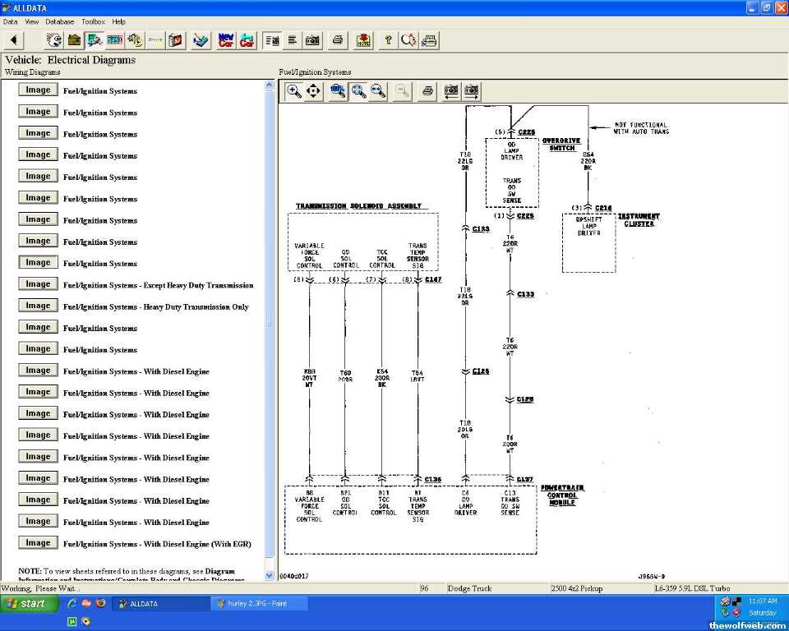This screenshot has width=789, height=631.
Task: Click the list scrollbar up arrow
Action: click(270, 85)
